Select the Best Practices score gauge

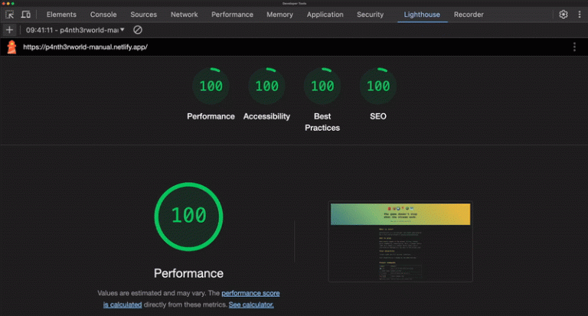[x=322, y=86]
